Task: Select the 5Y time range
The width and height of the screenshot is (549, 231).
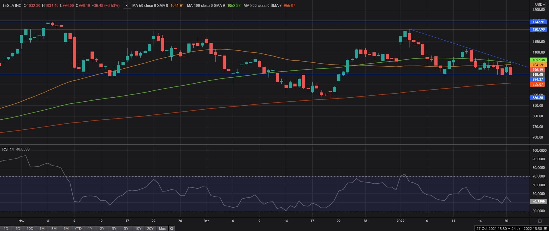Action: (x=126, y=228)
